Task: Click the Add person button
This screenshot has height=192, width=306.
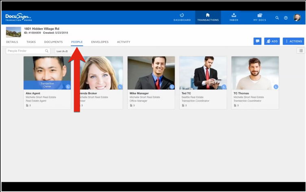Action: click(272, 41)
